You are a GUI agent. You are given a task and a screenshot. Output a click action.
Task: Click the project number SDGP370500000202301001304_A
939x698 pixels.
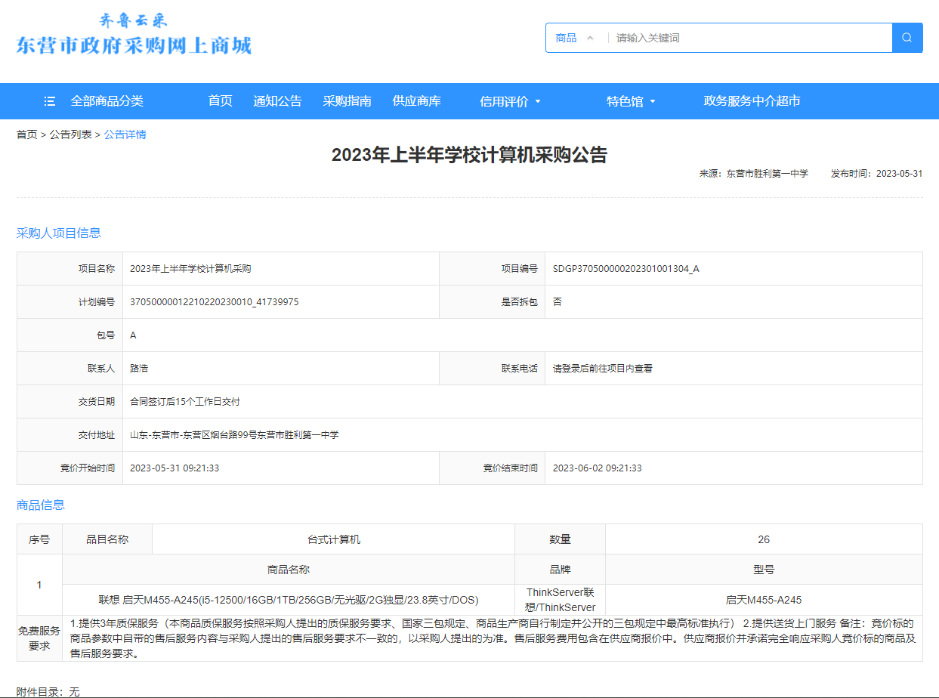click(625, 268)
